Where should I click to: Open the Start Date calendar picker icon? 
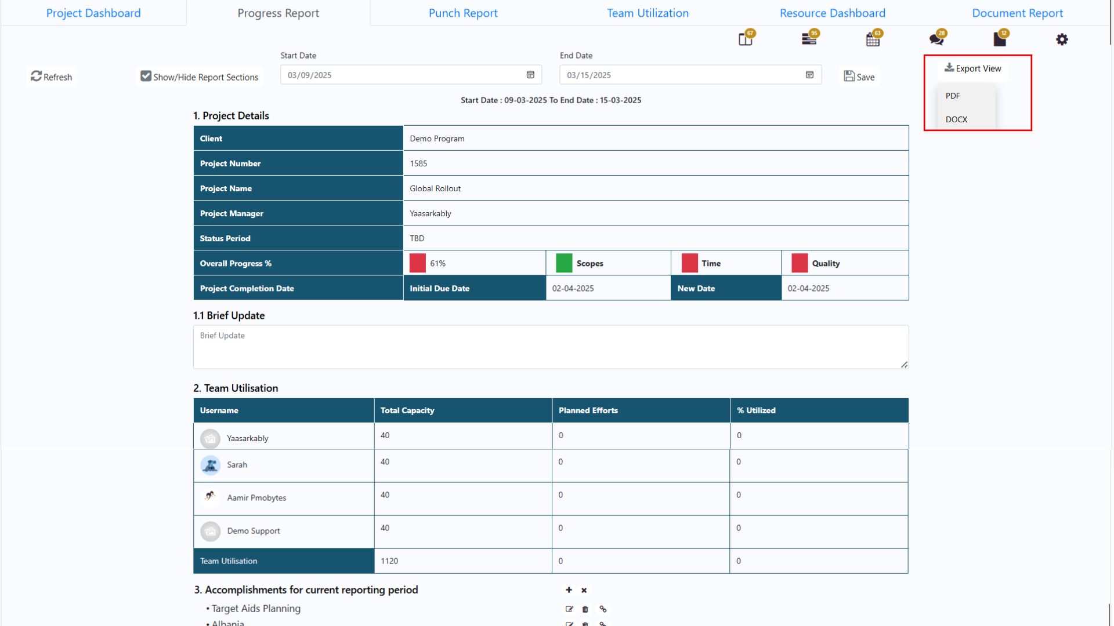[530, 75]
